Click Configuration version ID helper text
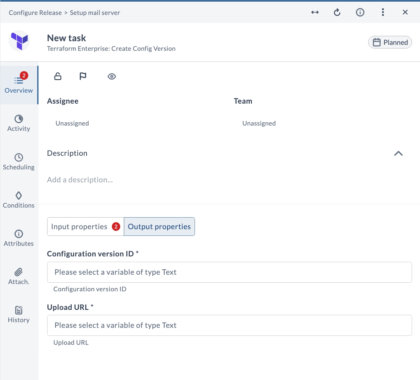This screenshot has height=380, width=420. (x=90, y=289)
